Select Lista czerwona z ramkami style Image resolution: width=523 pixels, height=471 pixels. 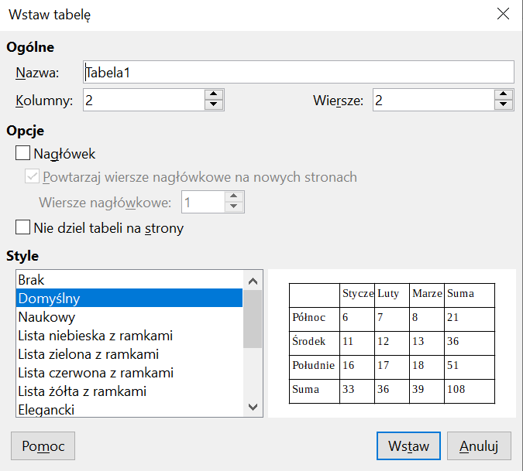pos(129,373)
